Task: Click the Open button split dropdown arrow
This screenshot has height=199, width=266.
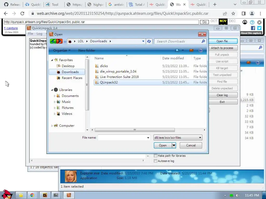Action: 174,145
